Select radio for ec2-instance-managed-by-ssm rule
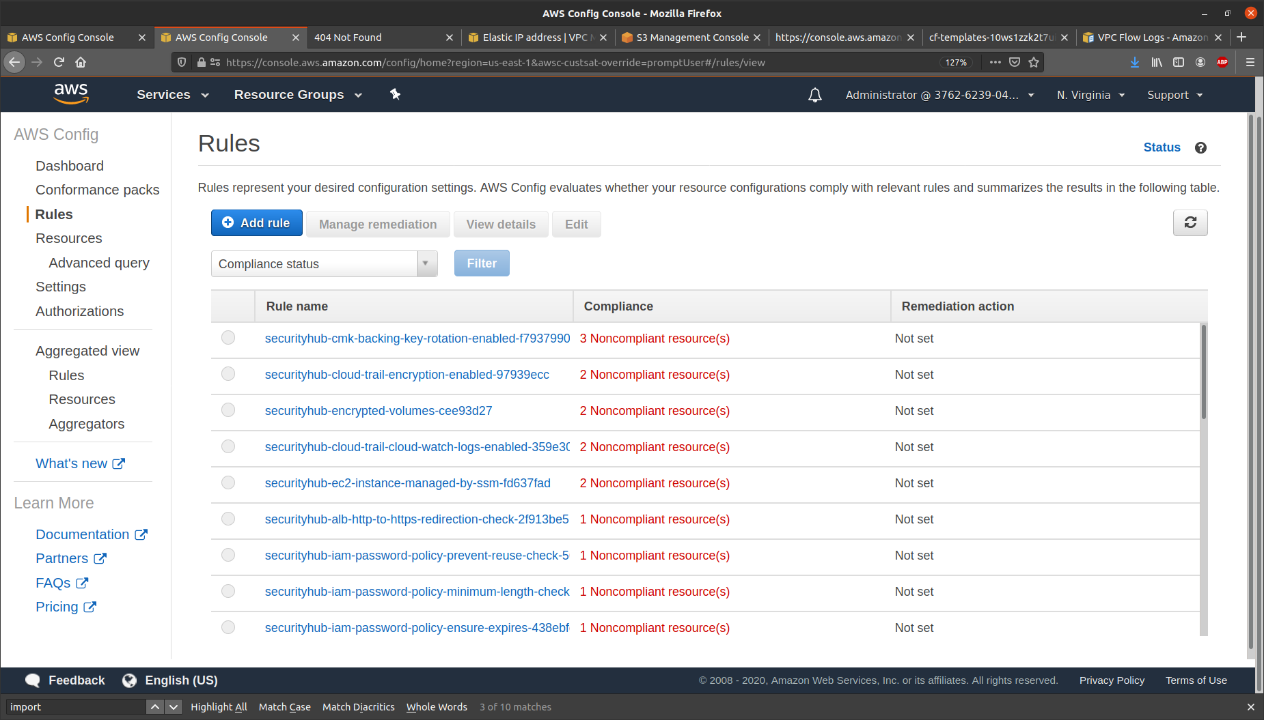This screenshot has width=1264, height=720. pyautogui.click(x=228, y=483)
